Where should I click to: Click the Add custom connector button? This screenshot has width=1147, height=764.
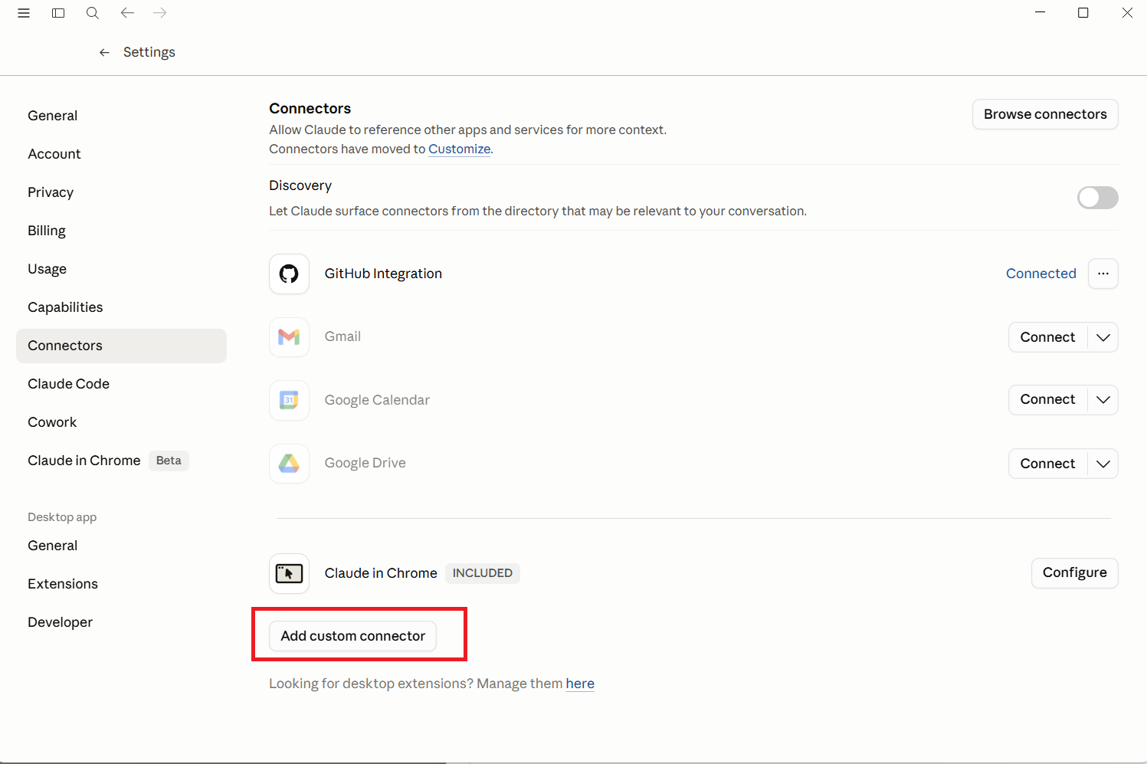(x=352, y=636)
